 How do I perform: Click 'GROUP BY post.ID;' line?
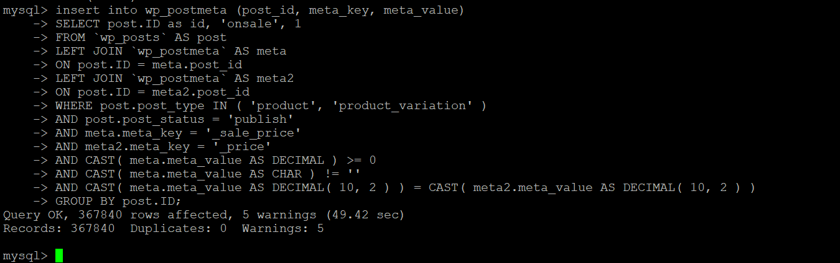pos(118,201)
